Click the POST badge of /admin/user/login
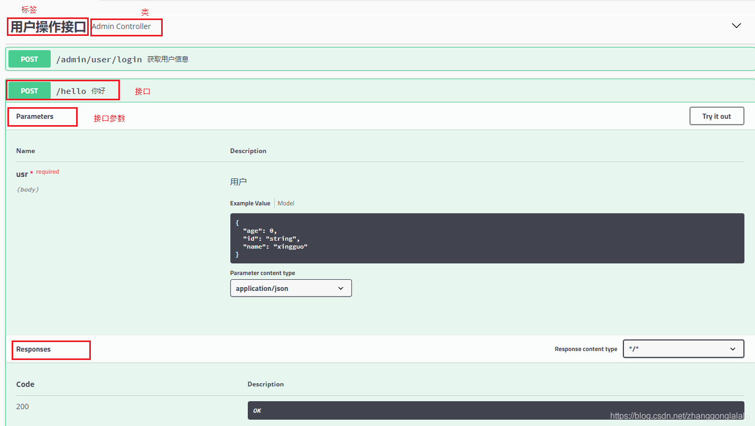 30,59
